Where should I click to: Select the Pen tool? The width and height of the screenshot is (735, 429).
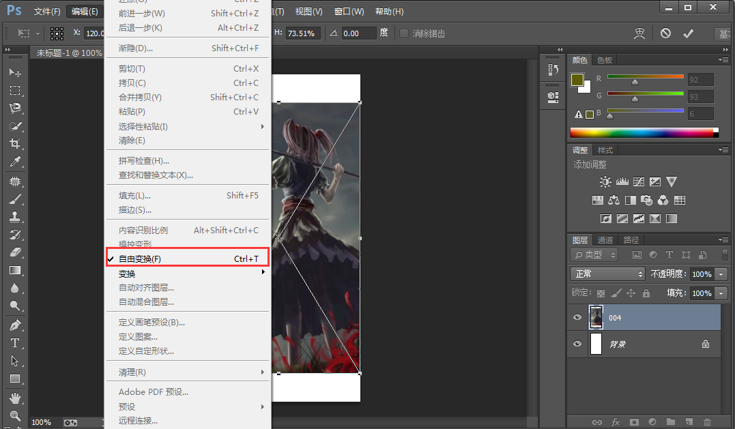pyautogui.click(x=15, y=325)
